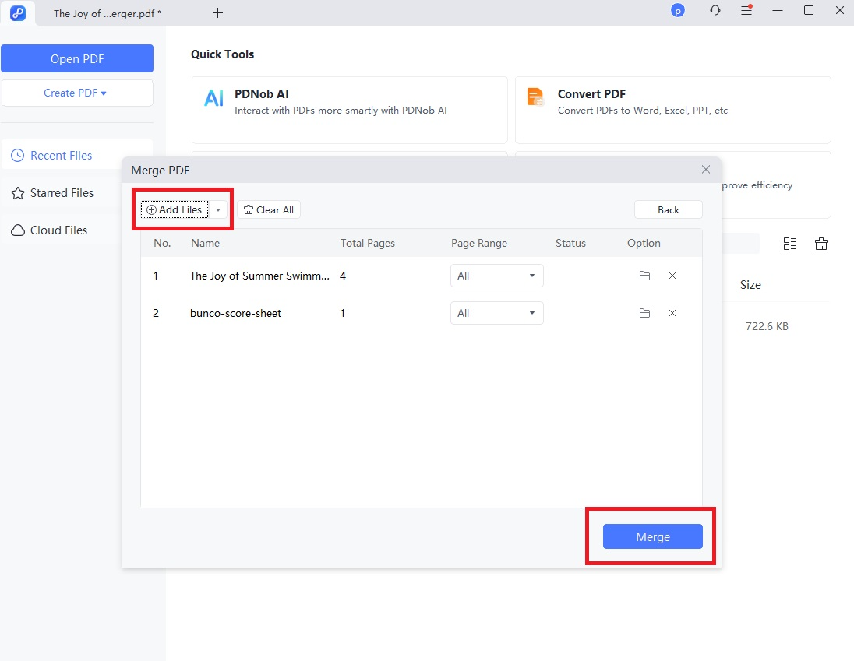Remove bunco-score-sheet with X icon

pyautogui.click(x=672, y=313)
